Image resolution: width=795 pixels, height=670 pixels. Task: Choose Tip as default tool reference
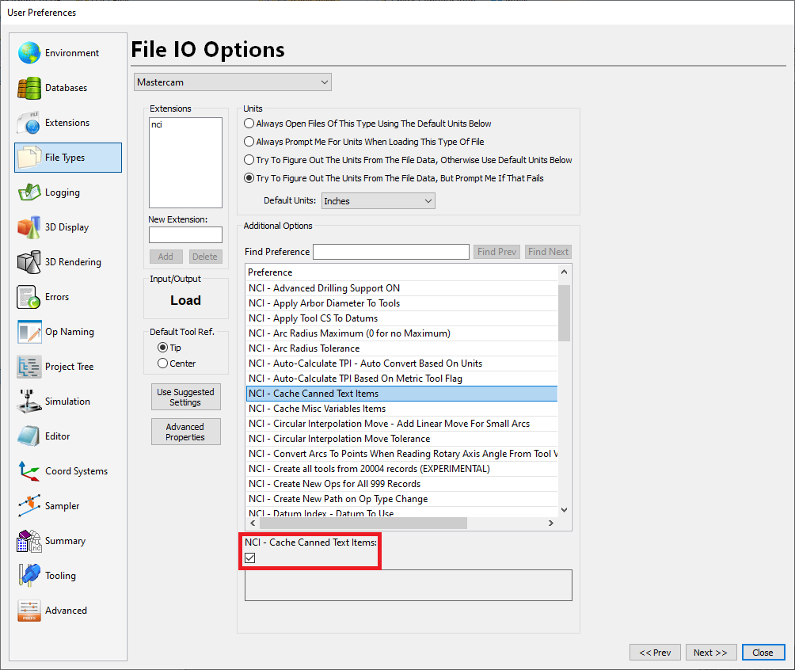coord(163,348)
